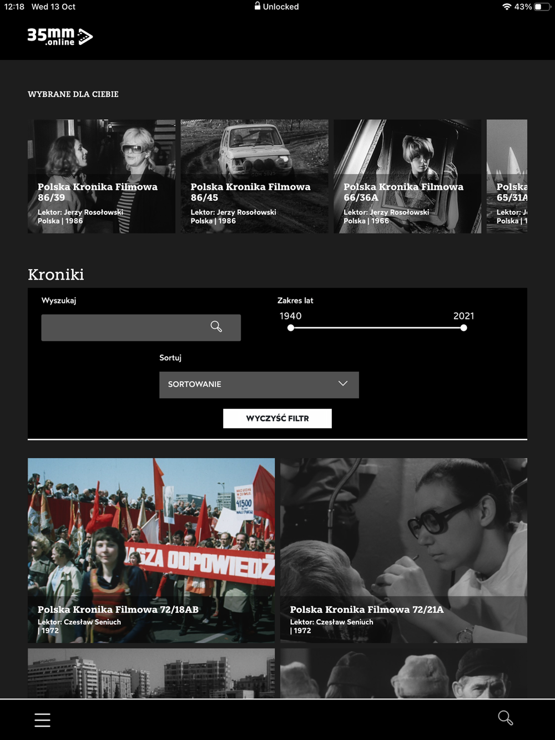Open Polska Kronika Filmowa 72/21A title link
555x740 pixels.
(x=367, y=609)
